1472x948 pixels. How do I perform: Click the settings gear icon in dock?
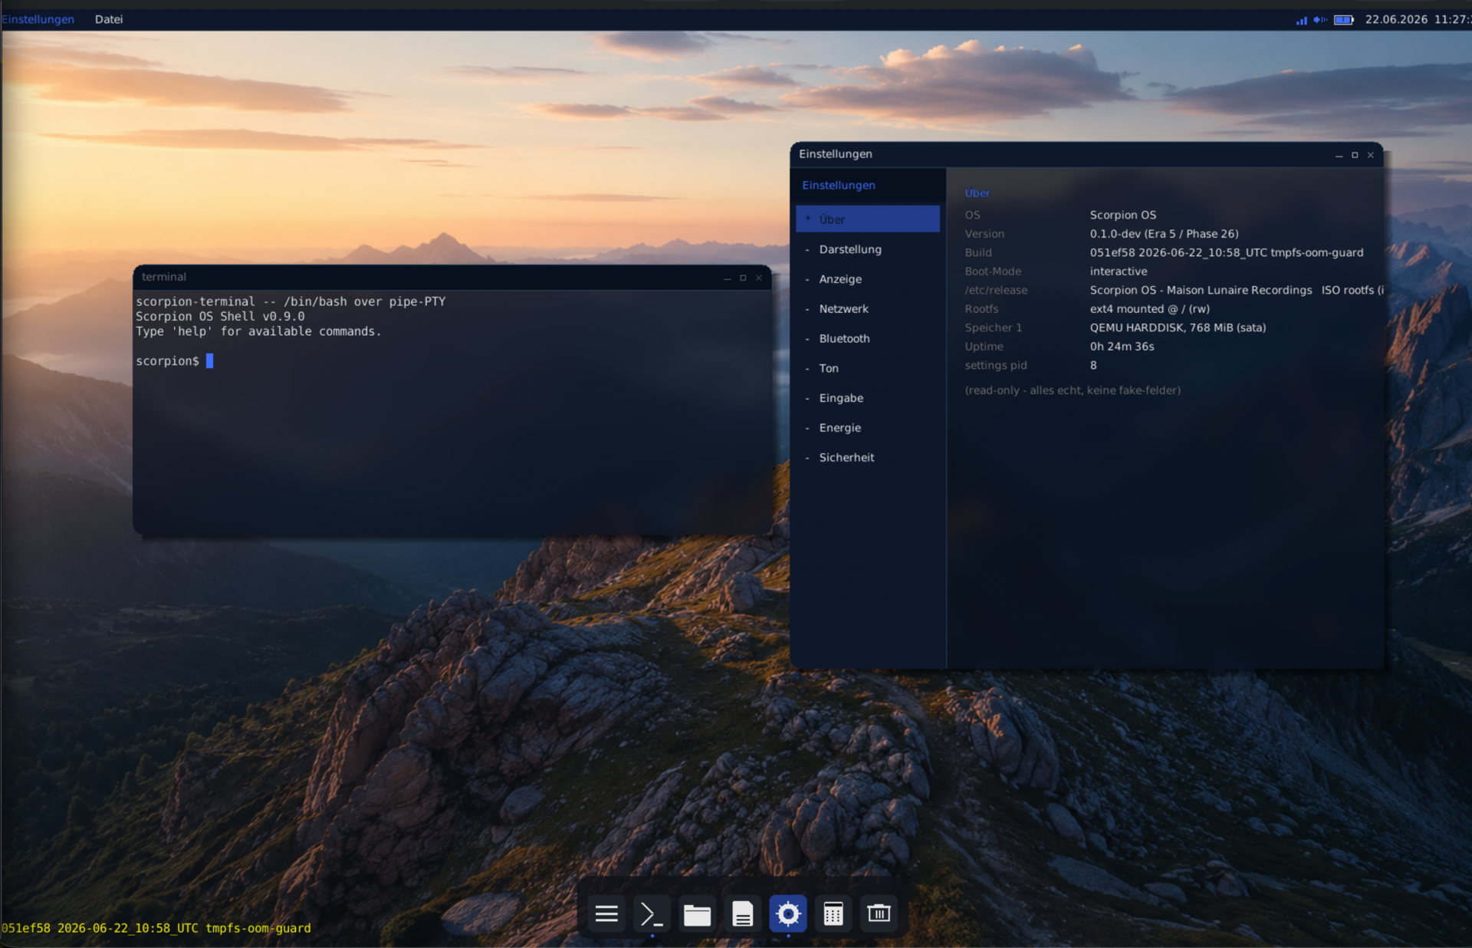pyautogui.click(x=788, y=913)
